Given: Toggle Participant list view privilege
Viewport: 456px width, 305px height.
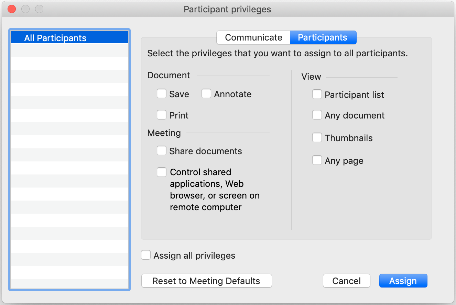Looking at the screenshot, I should tap(317, 94).
